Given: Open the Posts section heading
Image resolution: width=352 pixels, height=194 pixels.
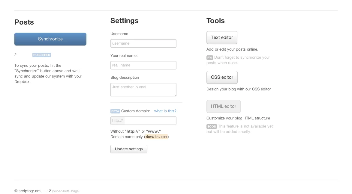Looking at the screenshot, I should [24, 22].
